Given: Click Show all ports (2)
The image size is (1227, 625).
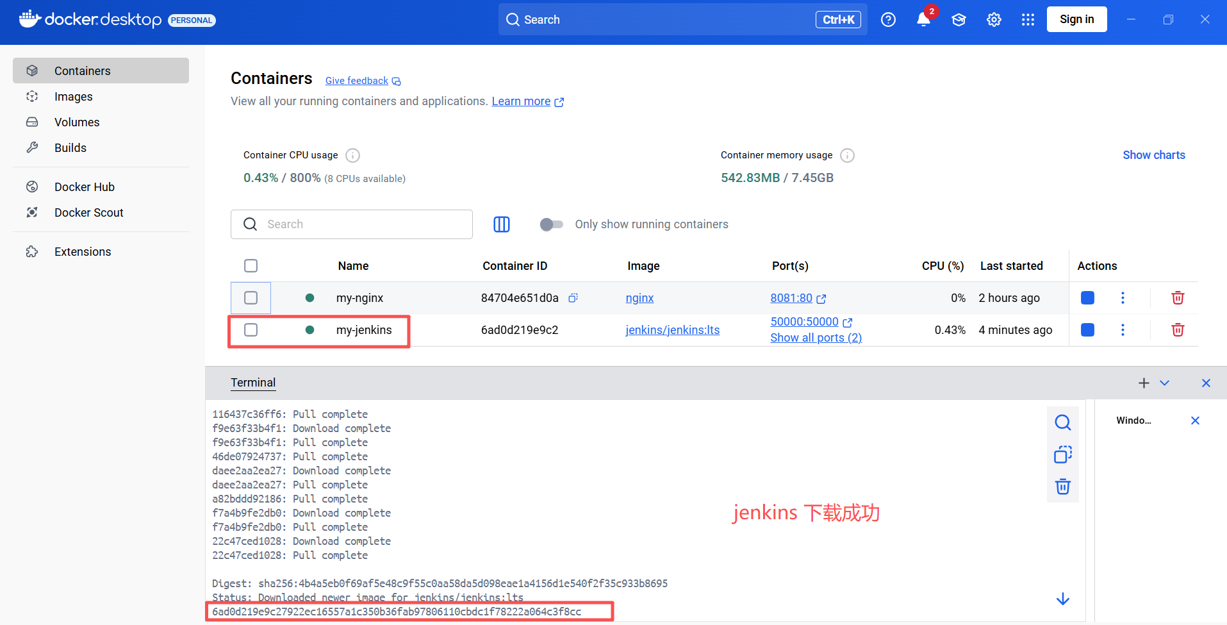Looking at the screenshot, I should 816,338.
